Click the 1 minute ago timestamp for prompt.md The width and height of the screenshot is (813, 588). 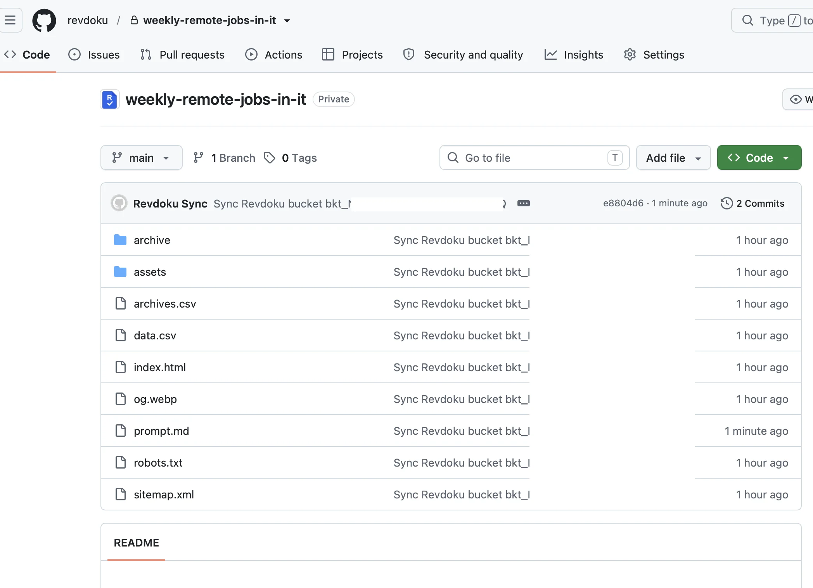(x=756, y=431)
